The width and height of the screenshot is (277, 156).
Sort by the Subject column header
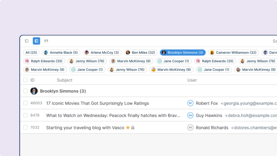tap(65, 80)
